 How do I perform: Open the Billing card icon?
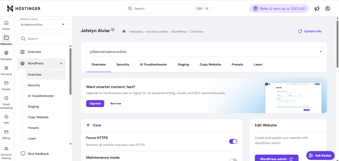tap(6, 132)
